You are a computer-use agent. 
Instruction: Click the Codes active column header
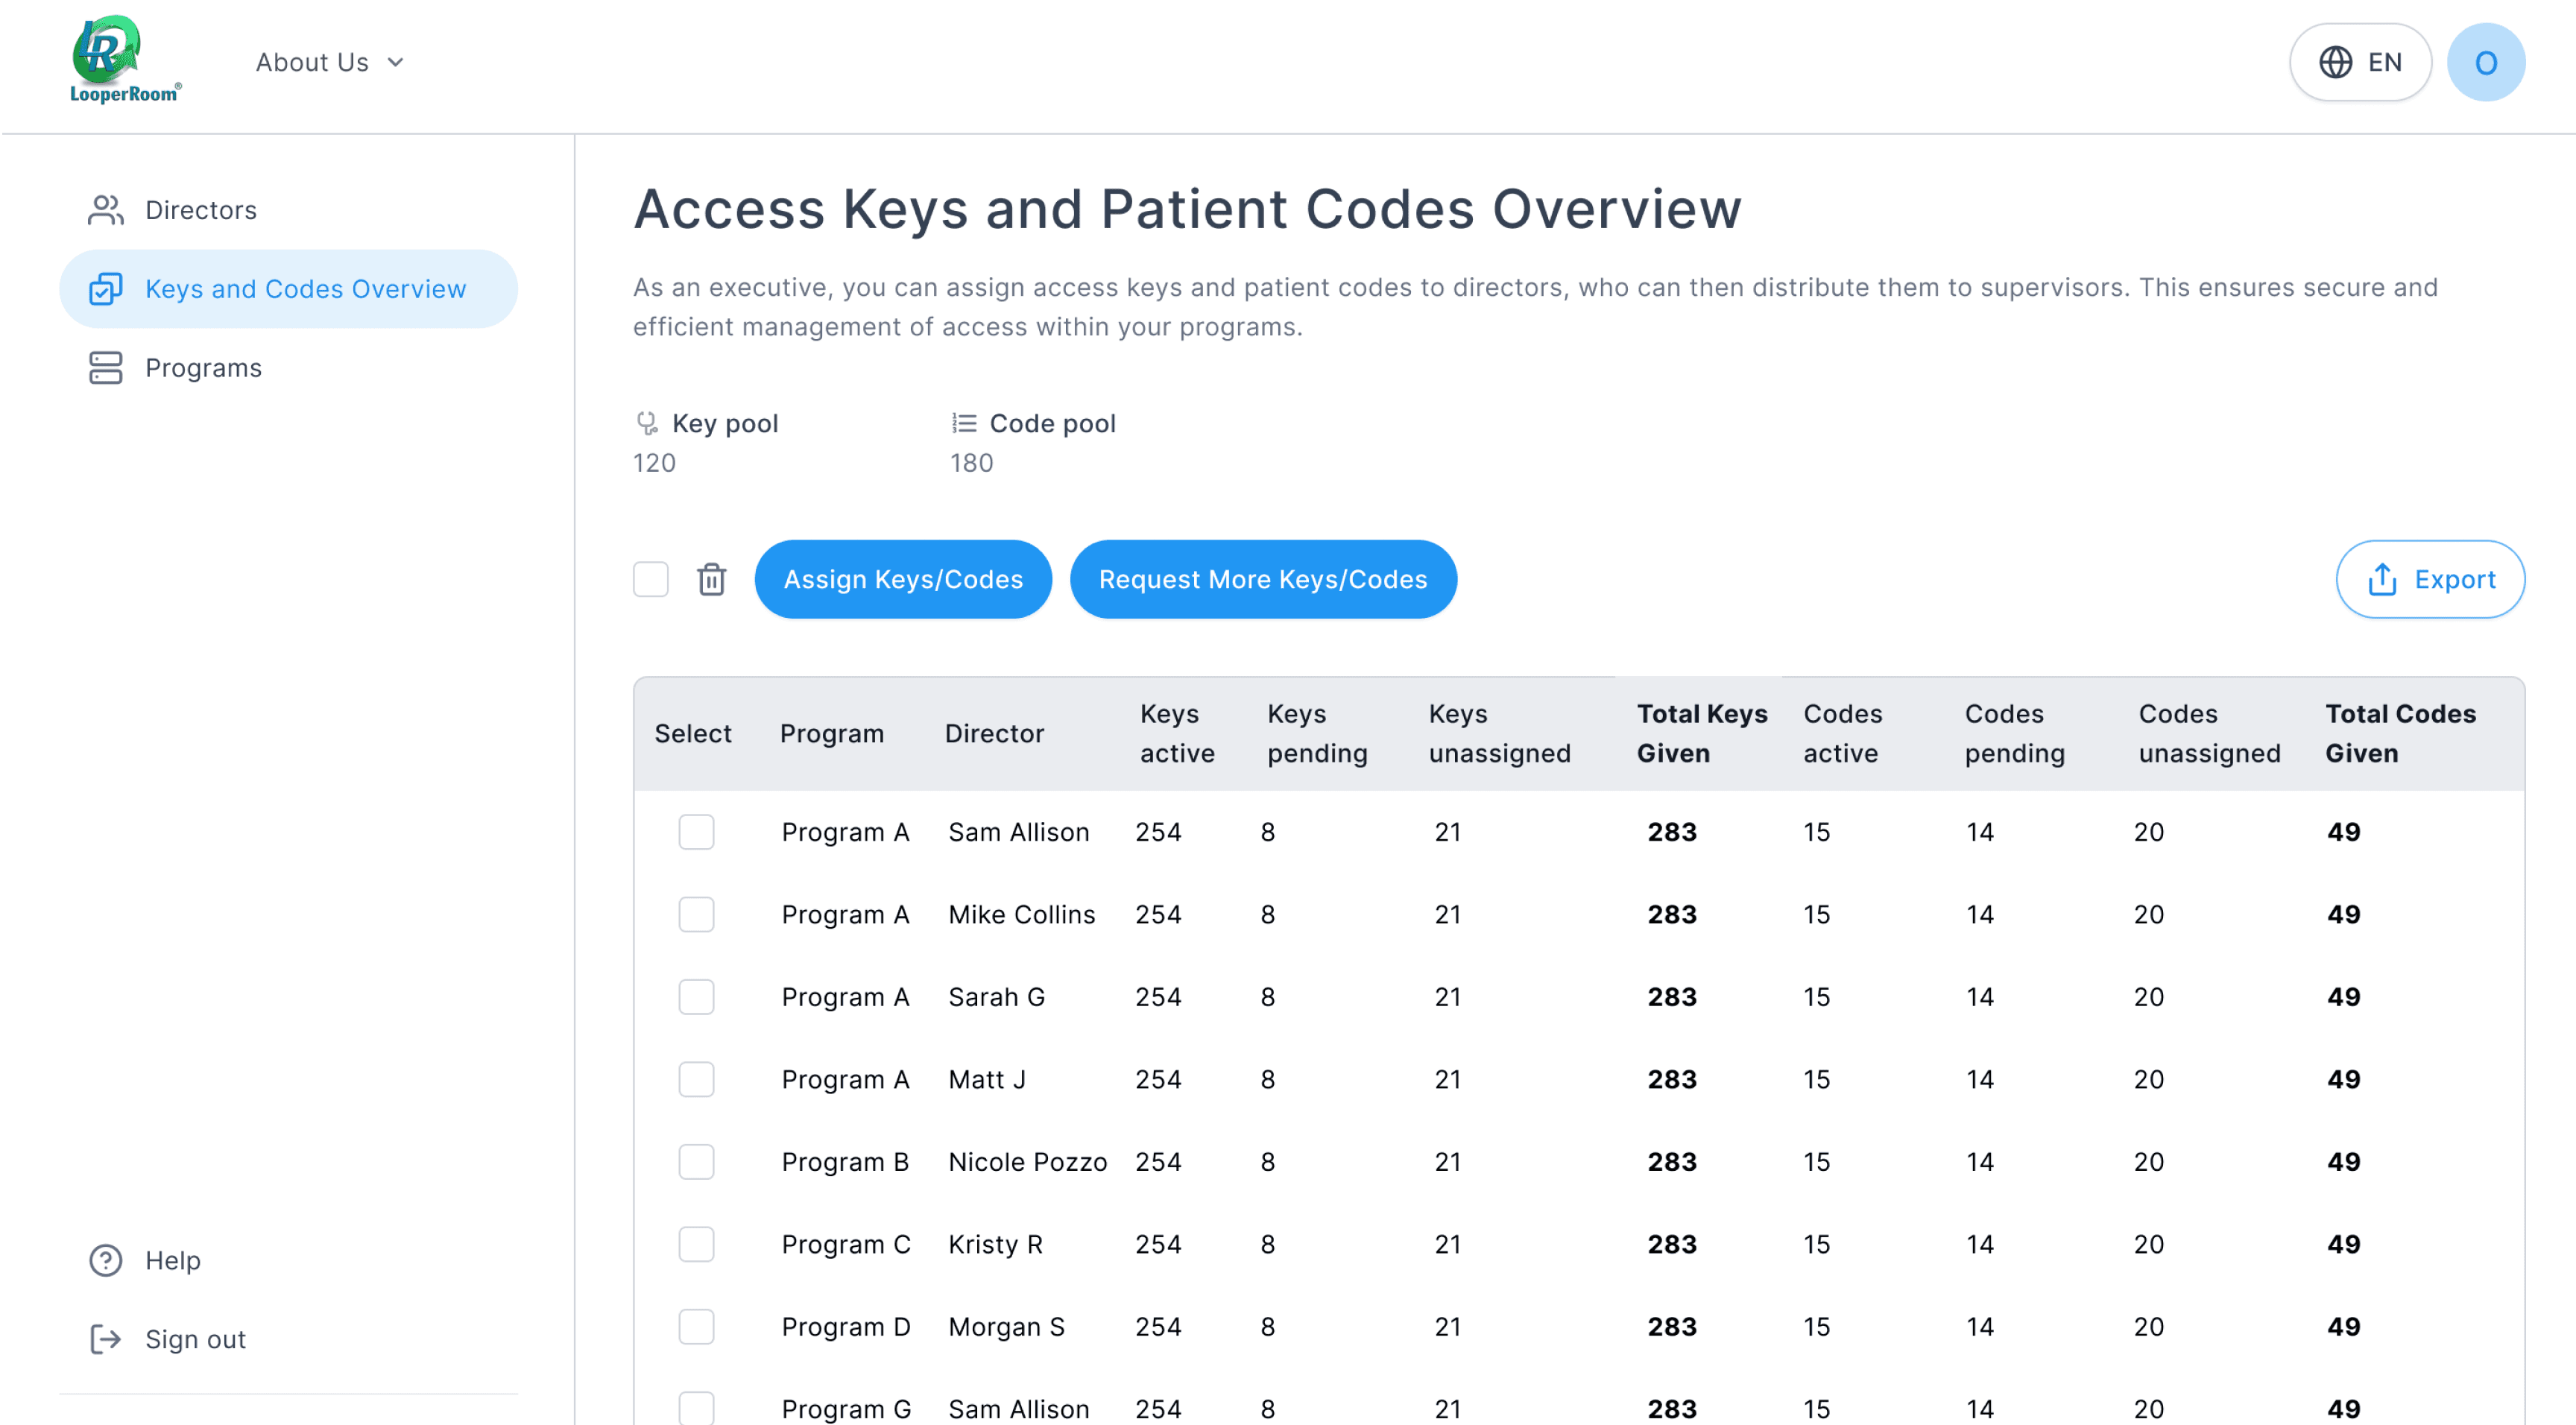(1843, 733)
